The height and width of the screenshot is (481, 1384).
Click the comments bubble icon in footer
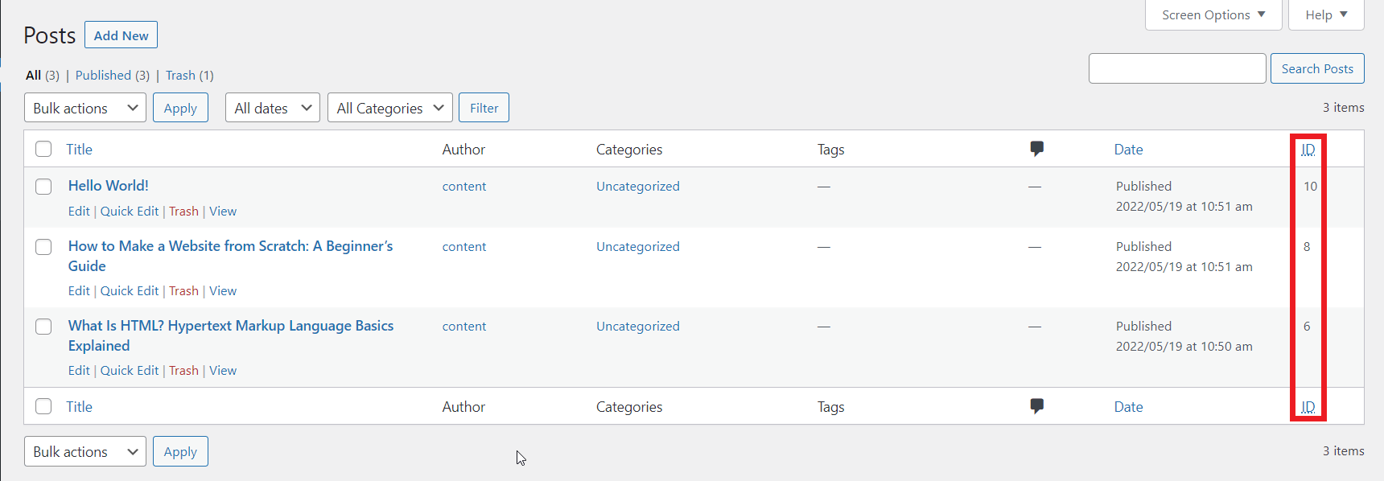pyautogui.click(x=1036, y=406)
